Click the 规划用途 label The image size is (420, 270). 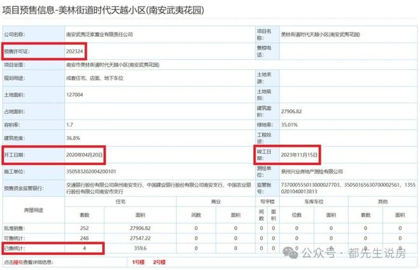pos(14,78)
